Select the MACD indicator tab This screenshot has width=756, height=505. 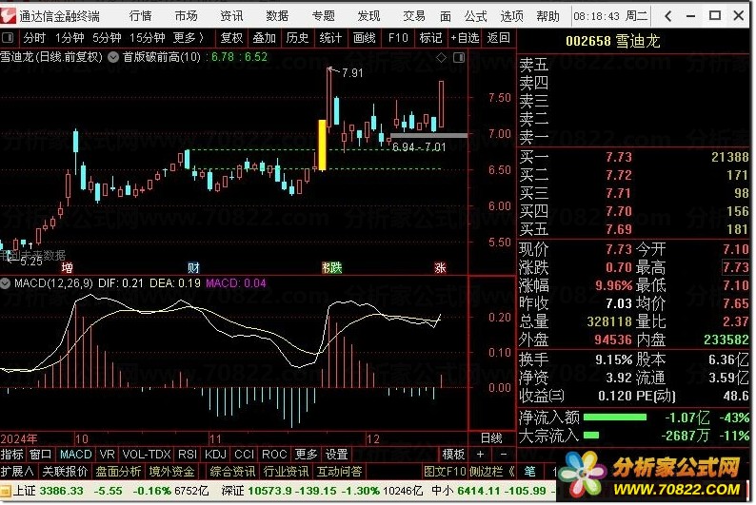[x=76, y=455]
